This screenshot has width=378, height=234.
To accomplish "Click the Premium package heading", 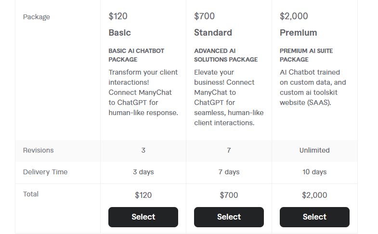I will (x=298, y=33).
